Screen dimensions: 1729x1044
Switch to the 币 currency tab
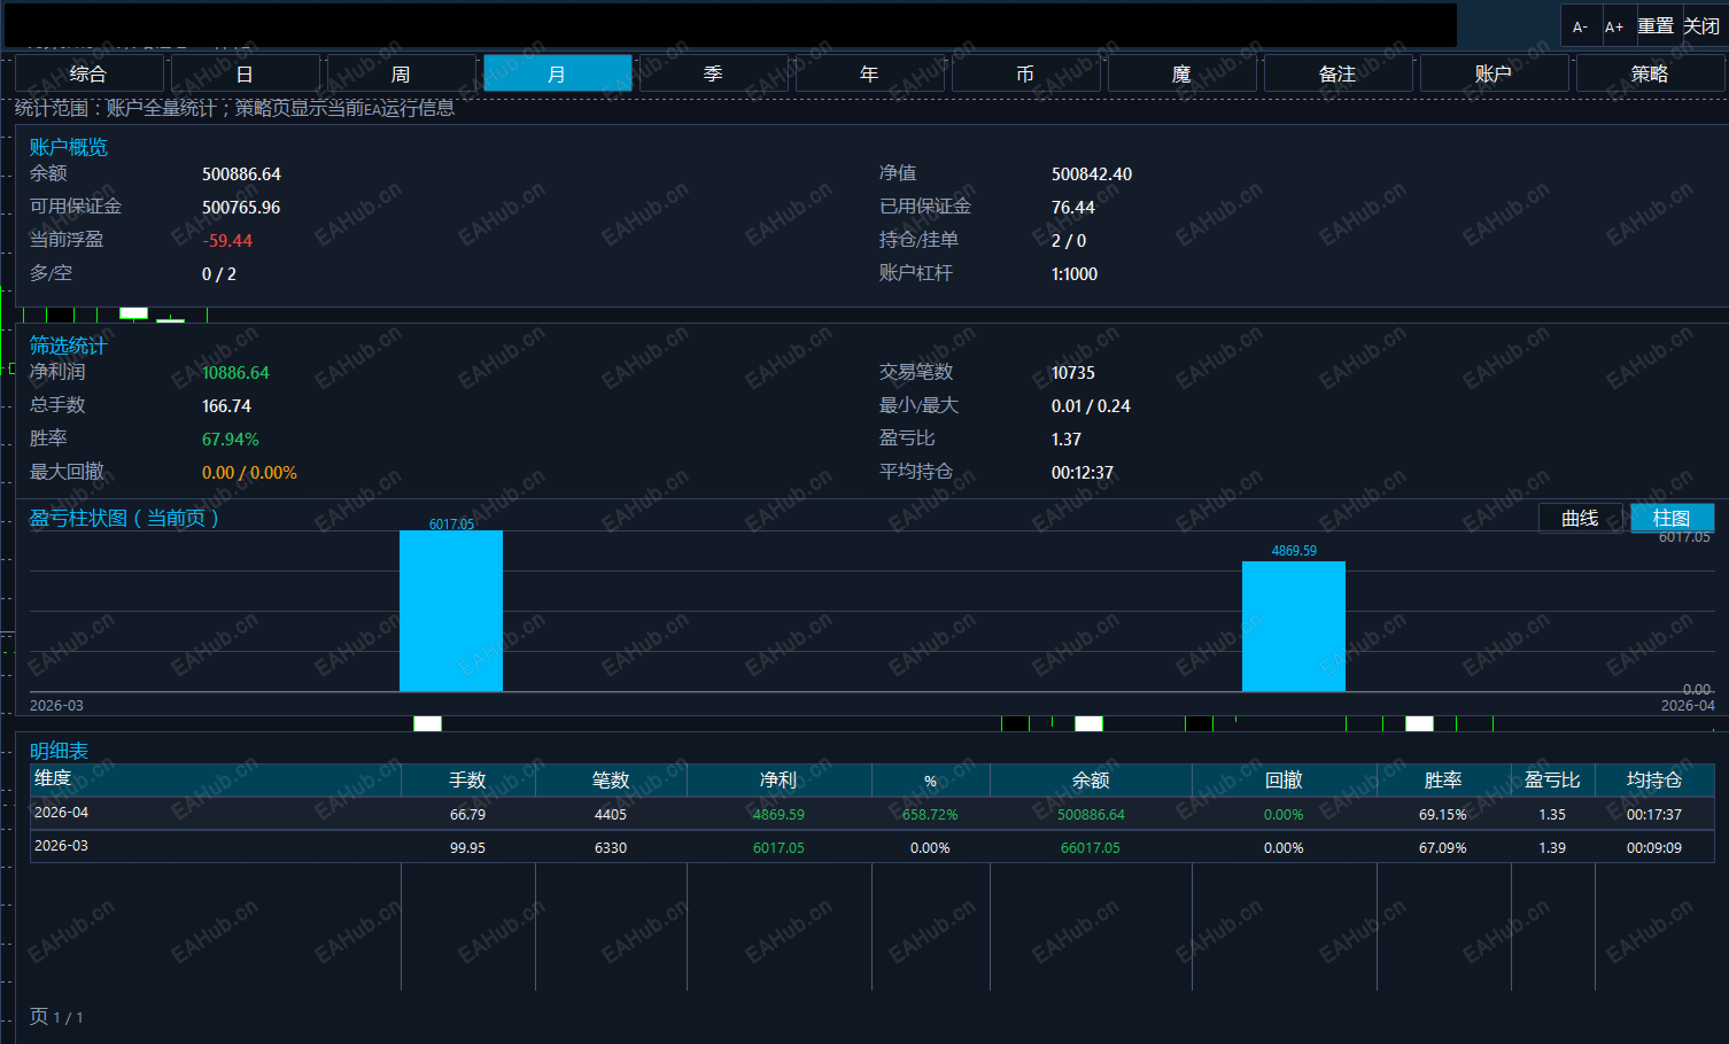(x=1026, y=73)
